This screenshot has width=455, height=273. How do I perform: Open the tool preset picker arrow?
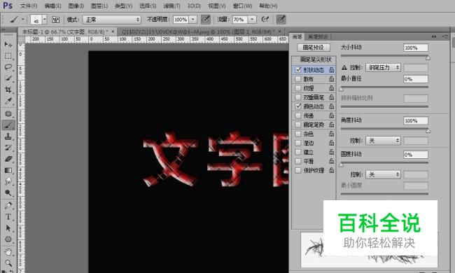click(x=23, y=20)
